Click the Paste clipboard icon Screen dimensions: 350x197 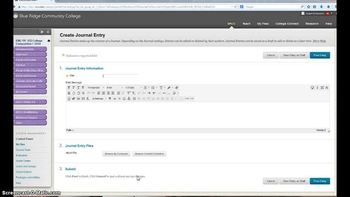(x=78, y=93)
